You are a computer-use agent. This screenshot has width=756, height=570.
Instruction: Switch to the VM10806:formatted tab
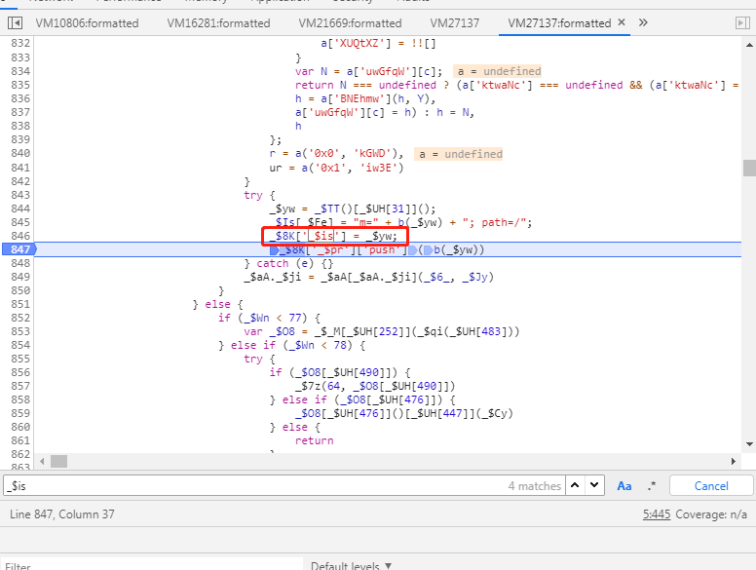pos(87,23)
